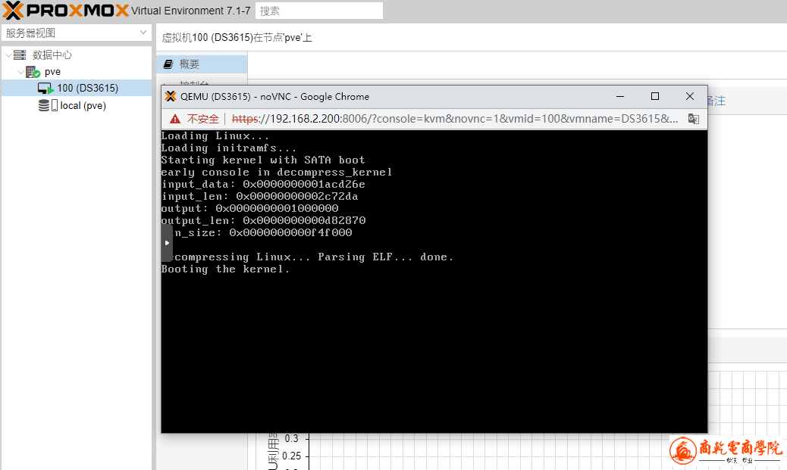The image size is (787, 470).
Task: Click the noVNC window URL address
Action: (455, 119)
